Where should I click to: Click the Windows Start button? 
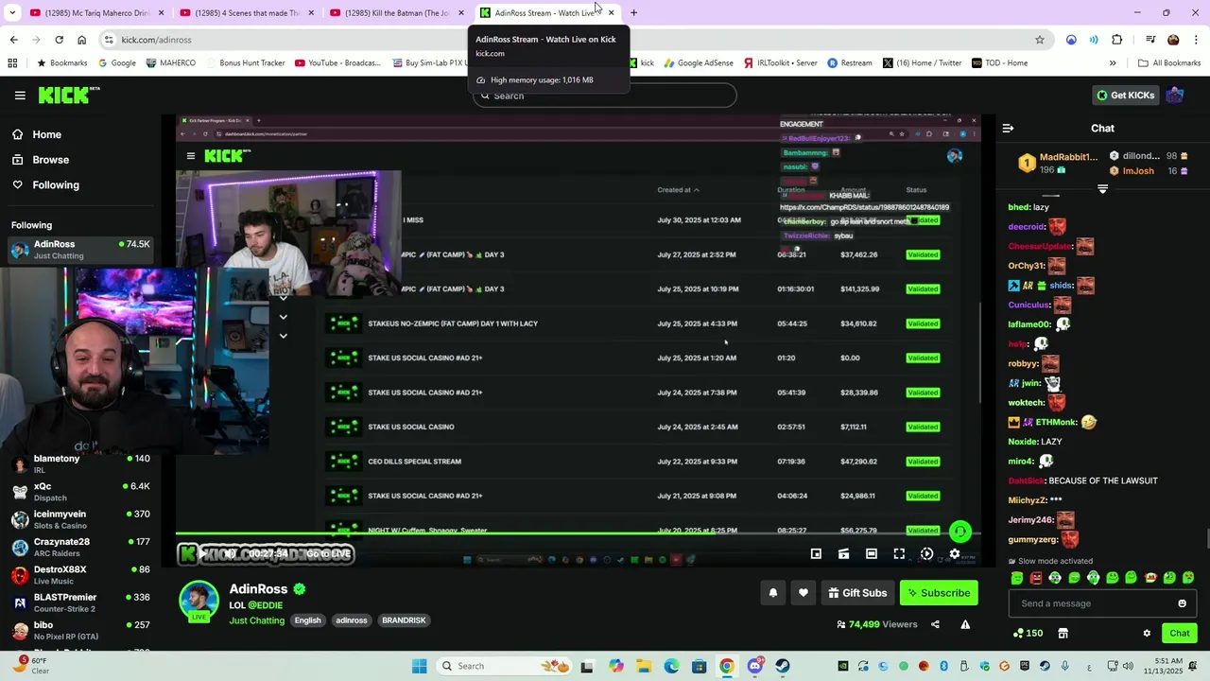(x=419, y=666)
